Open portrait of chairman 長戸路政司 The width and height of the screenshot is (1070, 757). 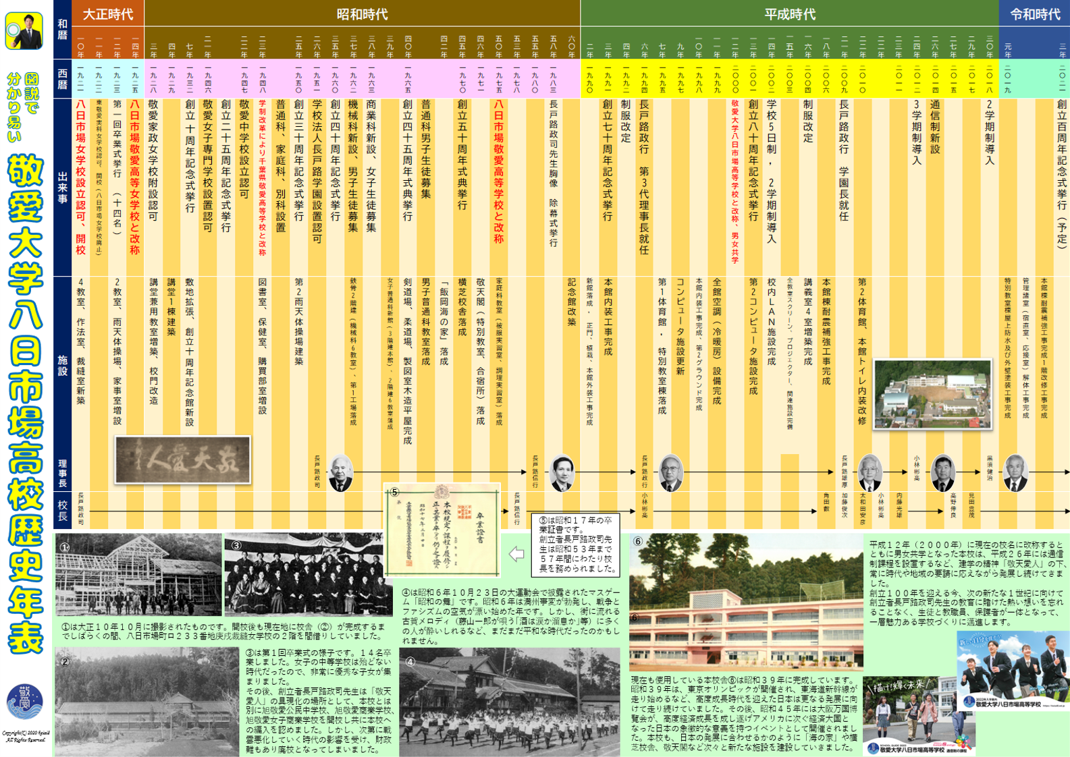click(340, 472)
